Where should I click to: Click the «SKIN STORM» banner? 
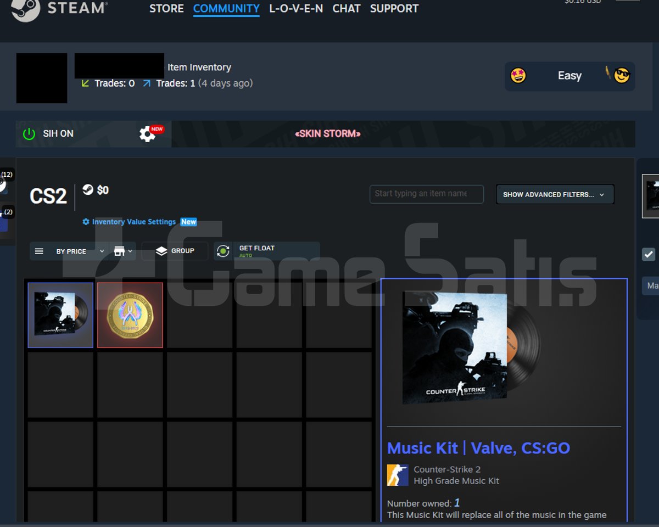click(x=328, y=133)
